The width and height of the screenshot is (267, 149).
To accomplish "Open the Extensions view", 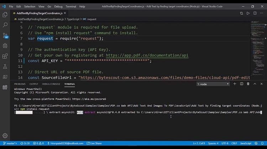I will 5,56.
